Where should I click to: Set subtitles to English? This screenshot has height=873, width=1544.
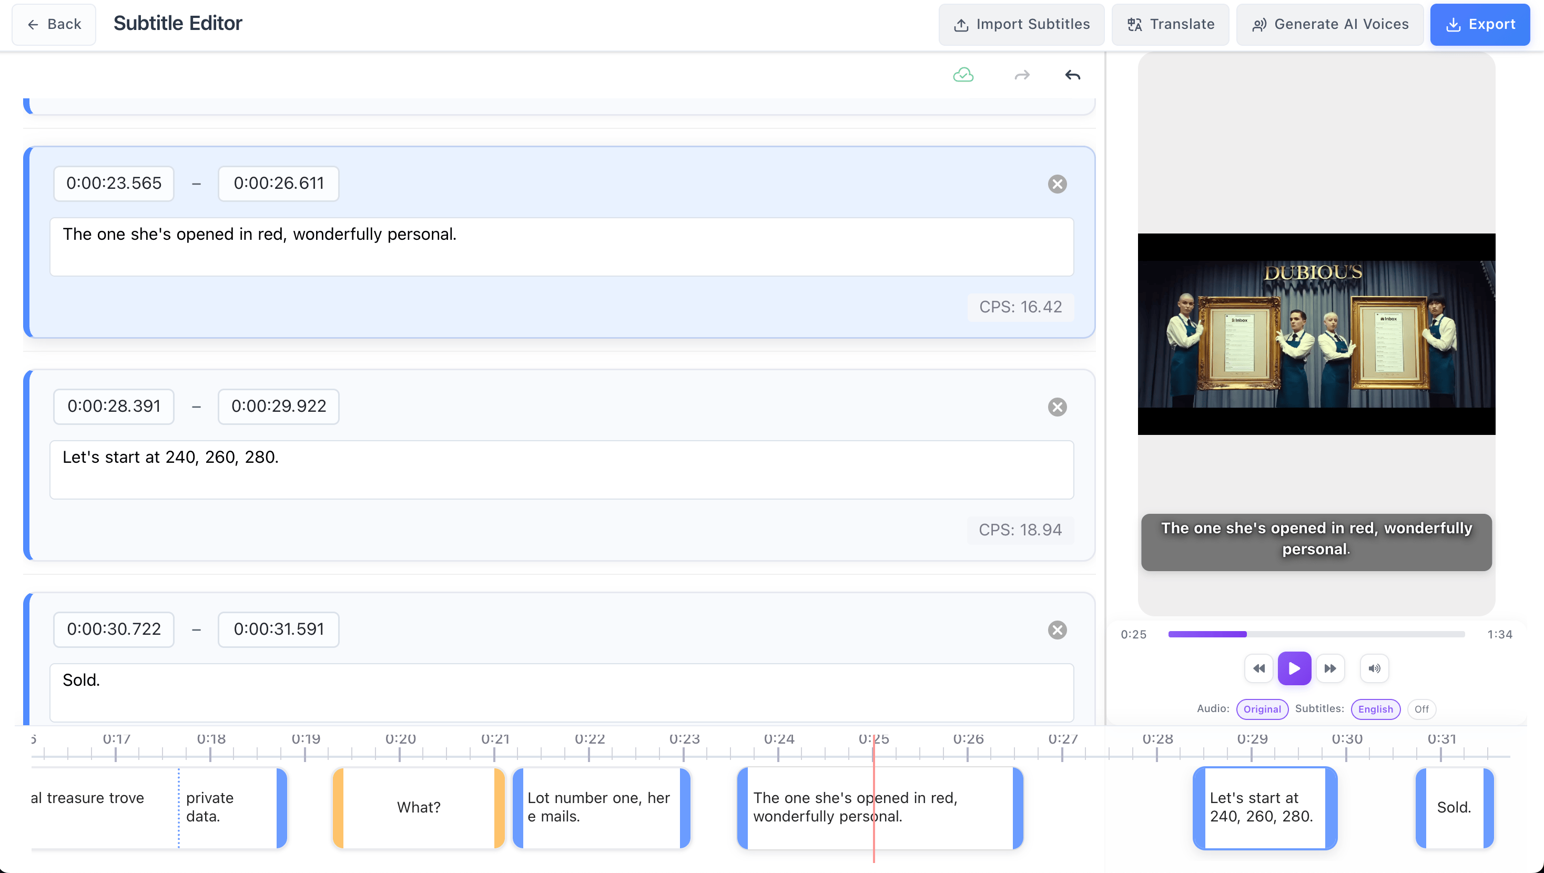[1375, 709]
